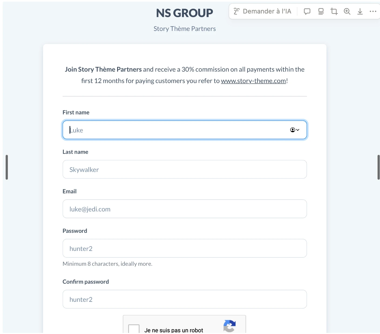Click the caption icon in image toolbar
The width and height of the screenshot is (380, 334).
coord(321,11)
